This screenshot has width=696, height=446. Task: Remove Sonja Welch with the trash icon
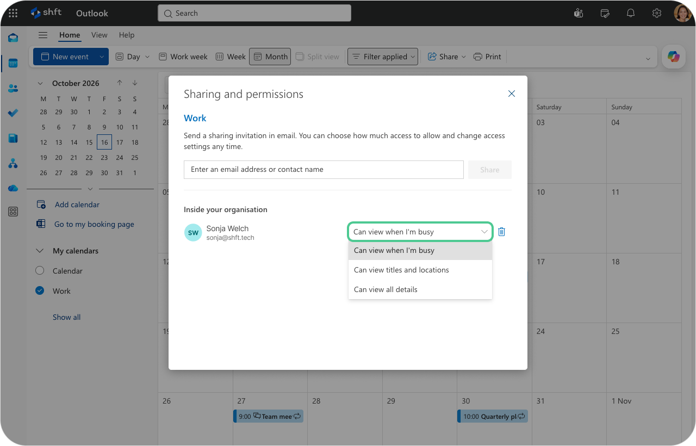(502, 232)
